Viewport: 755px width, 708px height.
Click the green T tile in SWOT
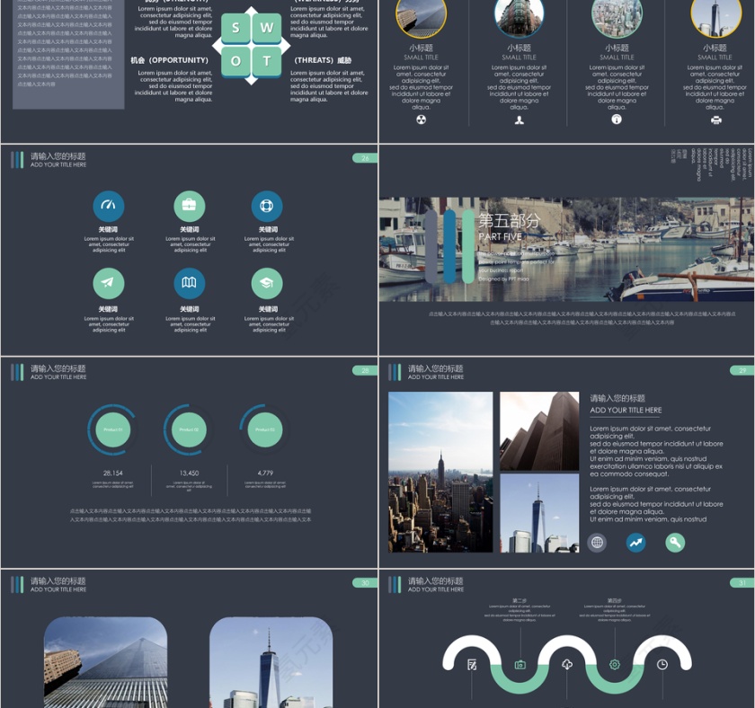(x=267, y=61)
